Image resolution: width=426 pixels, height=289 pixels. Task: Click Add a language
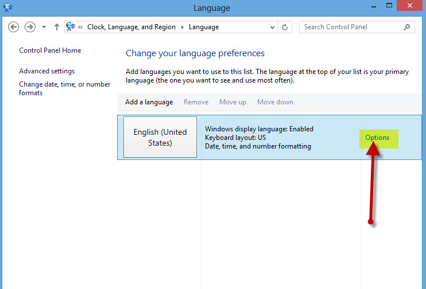click(x=149, y=102)
